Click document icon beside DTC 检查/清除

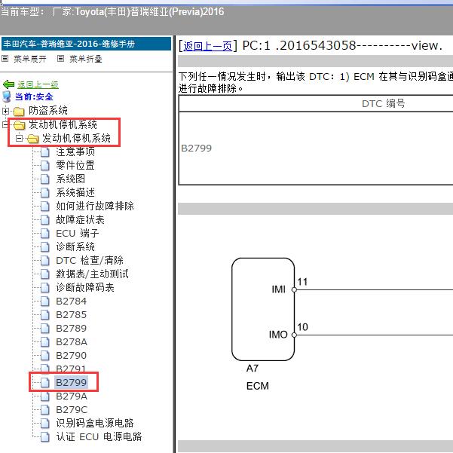44,260
